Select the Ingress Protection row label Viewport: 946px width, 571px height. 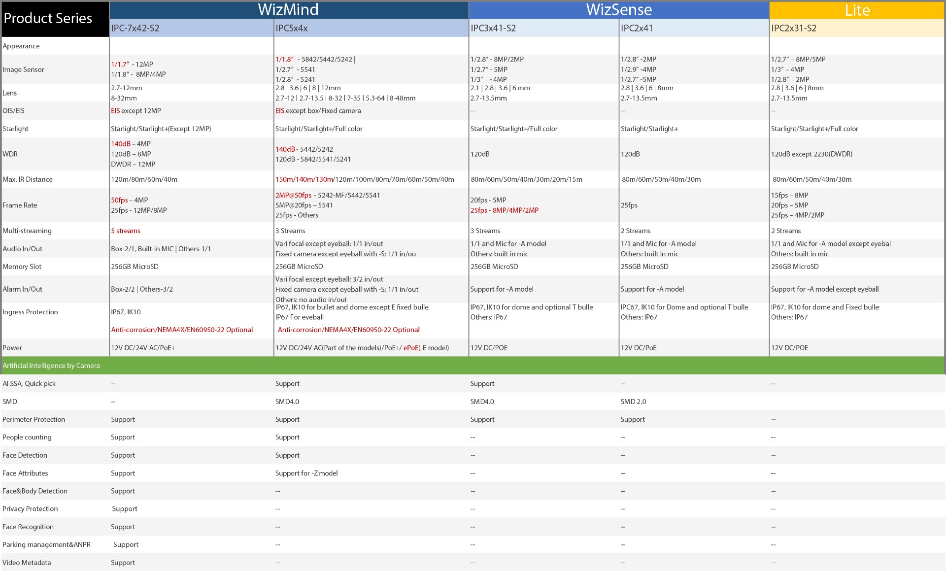tap(30, 312)
